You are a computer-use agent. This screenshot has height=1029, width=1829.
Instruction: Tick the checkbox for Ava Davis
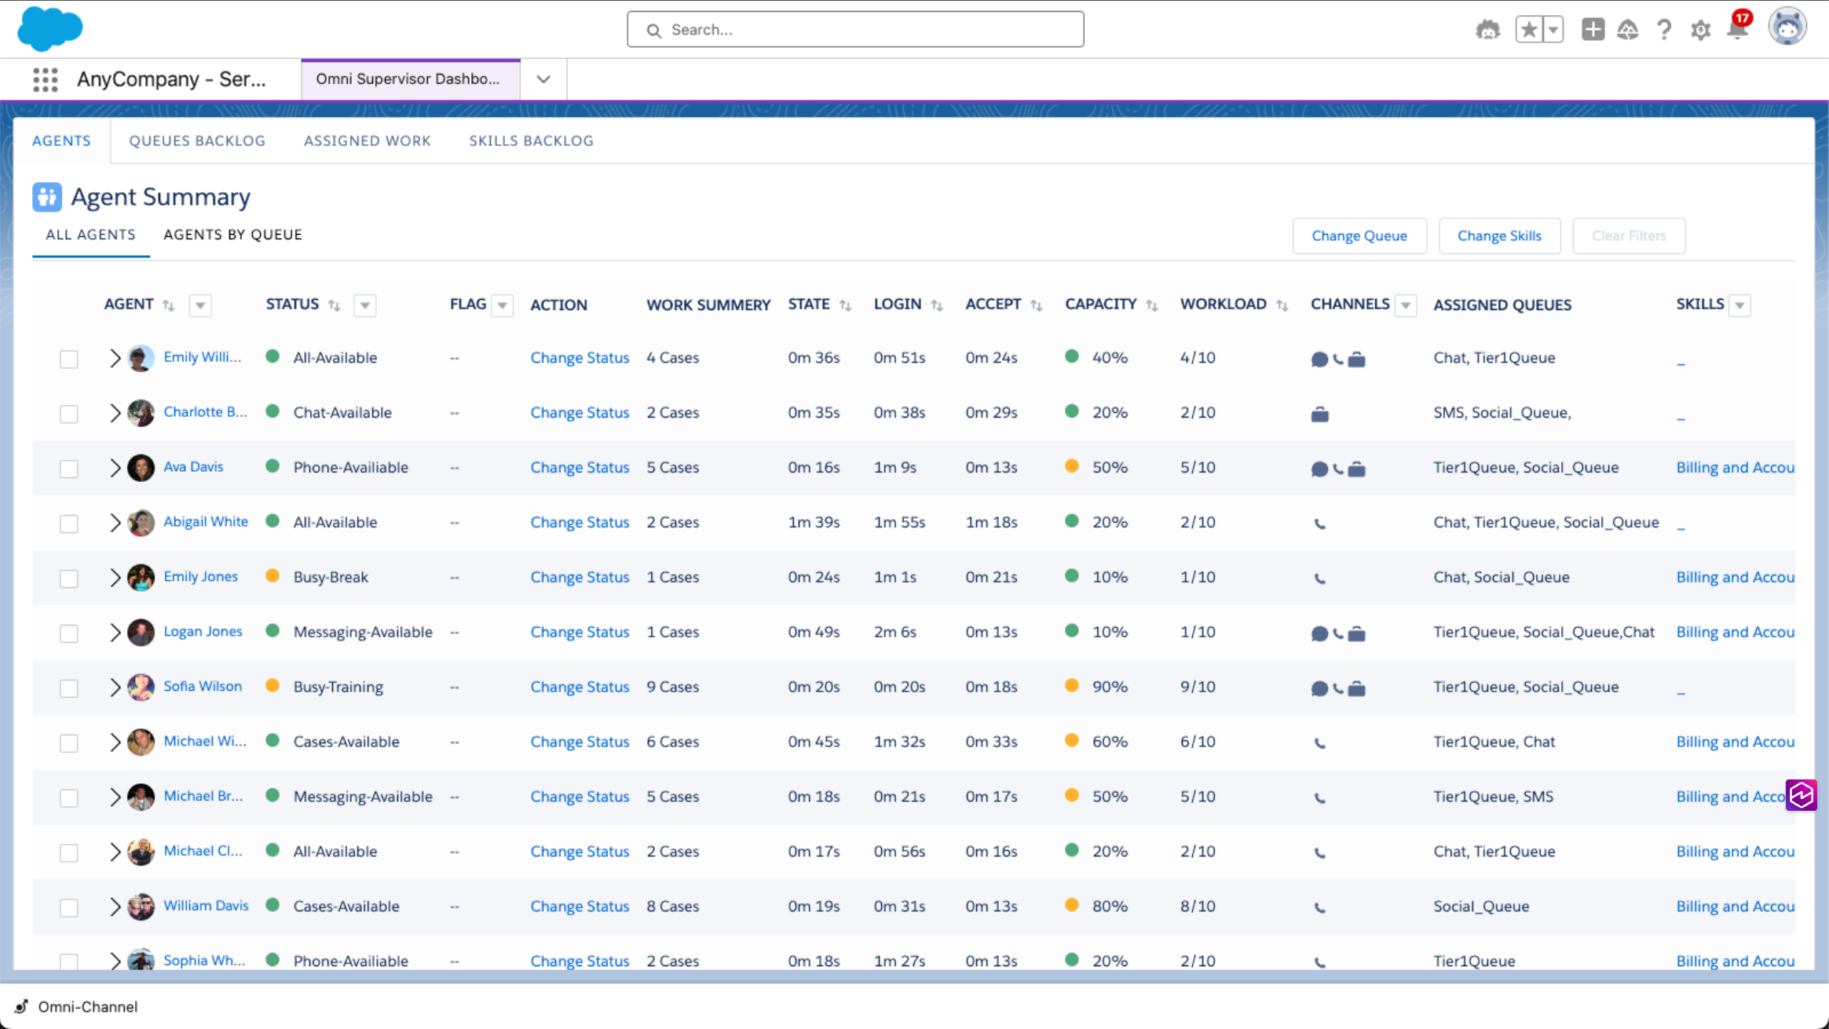[69, 469]
